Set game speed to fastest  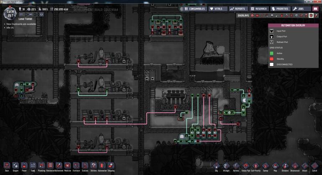(36, 14)
